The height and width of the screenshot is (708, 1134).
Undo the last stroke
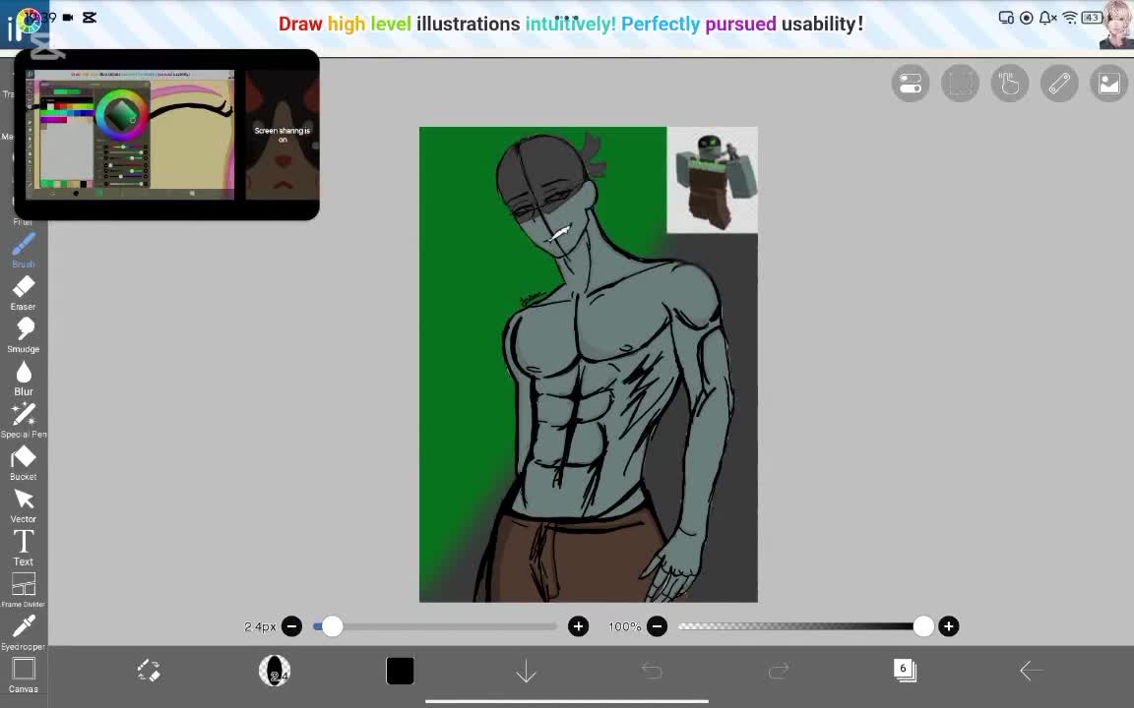(652, 671)
